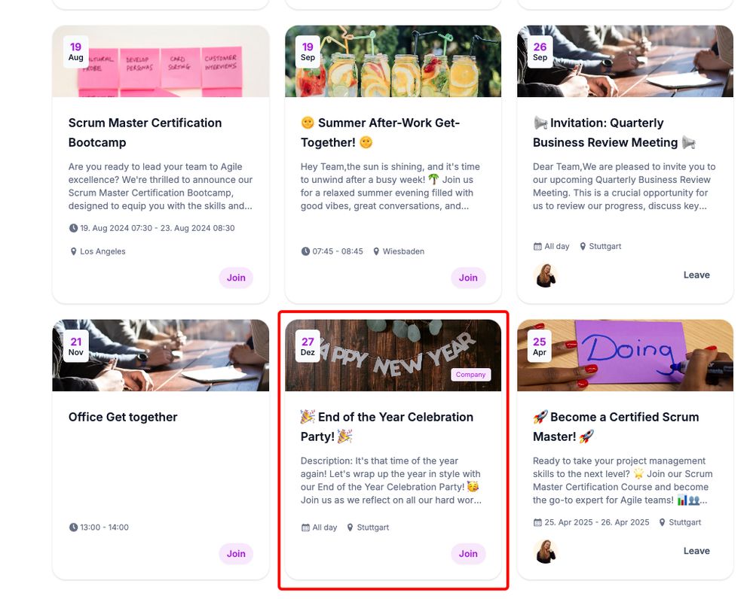
Task: Click the Wiesbaden location pin icon
Action: point(376,251)
